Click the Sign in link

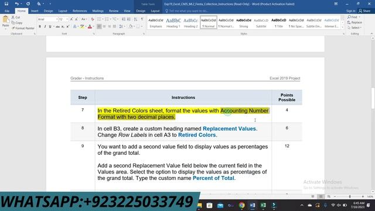pyautogui.click(x=350, y=11)
